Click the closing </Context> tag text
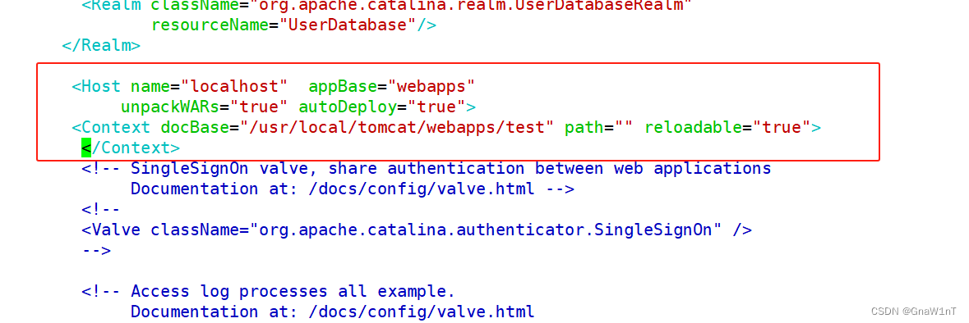Screen dimensions: 969x323 pyautogui.click(x=131, y=148)
